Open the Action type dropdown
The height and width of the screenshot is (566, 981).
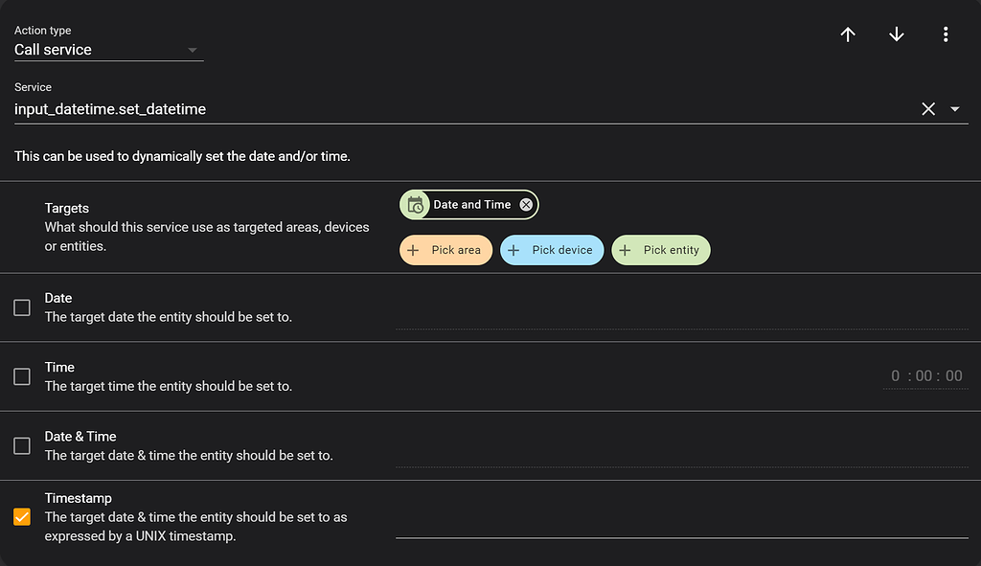point(108,50)
